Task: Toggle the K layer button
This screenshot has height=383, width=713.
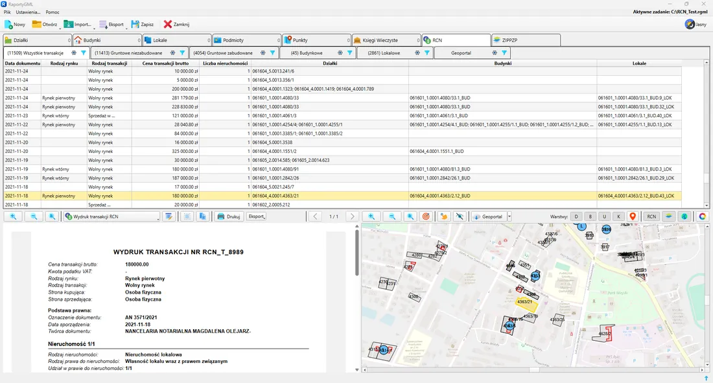Action: (x=618, y=216)
